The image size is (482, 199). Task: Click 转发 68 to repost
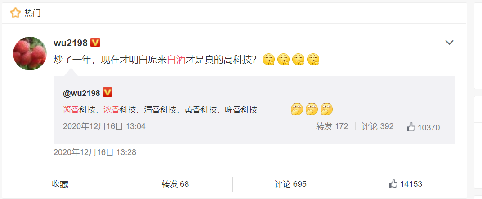point(175,184)
